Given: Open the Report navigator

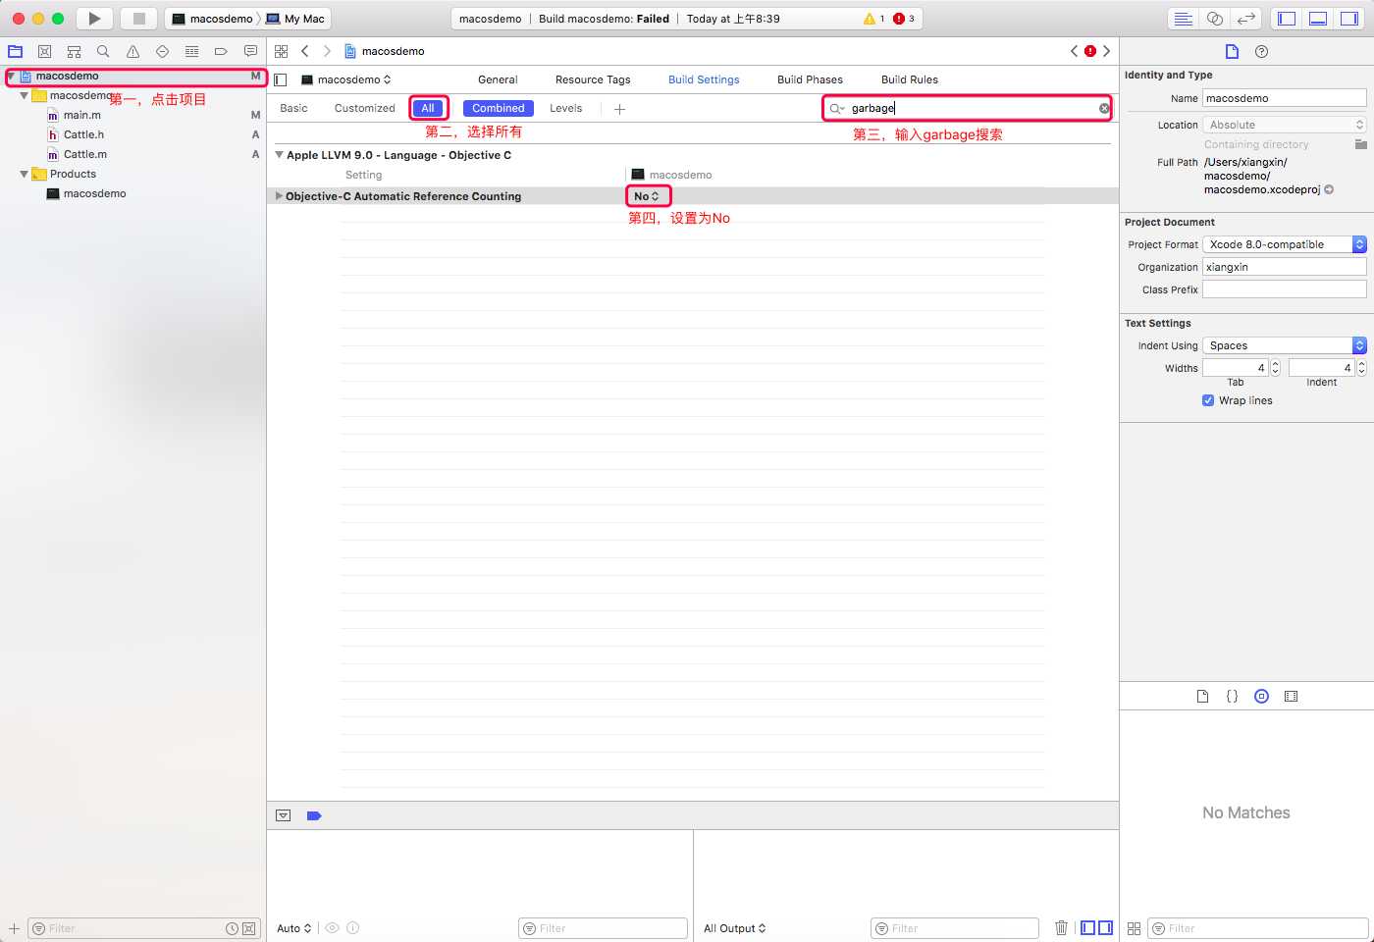Looking at the screenshot, I should [250, 51].
